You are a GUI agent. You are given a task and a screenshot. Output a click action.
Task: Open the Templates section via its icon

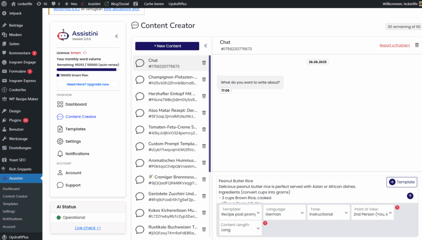pyautogui.click(x=76, y=129)
